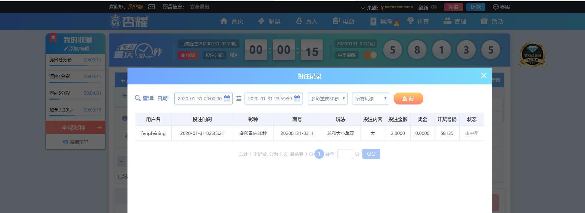Click the 期号 column header
Screen dimensions: 585x213
pos(297,119)
